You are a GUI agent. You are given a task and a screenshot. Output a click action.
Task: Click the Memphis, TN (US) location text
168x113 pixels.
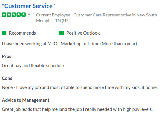coord(53,21)
